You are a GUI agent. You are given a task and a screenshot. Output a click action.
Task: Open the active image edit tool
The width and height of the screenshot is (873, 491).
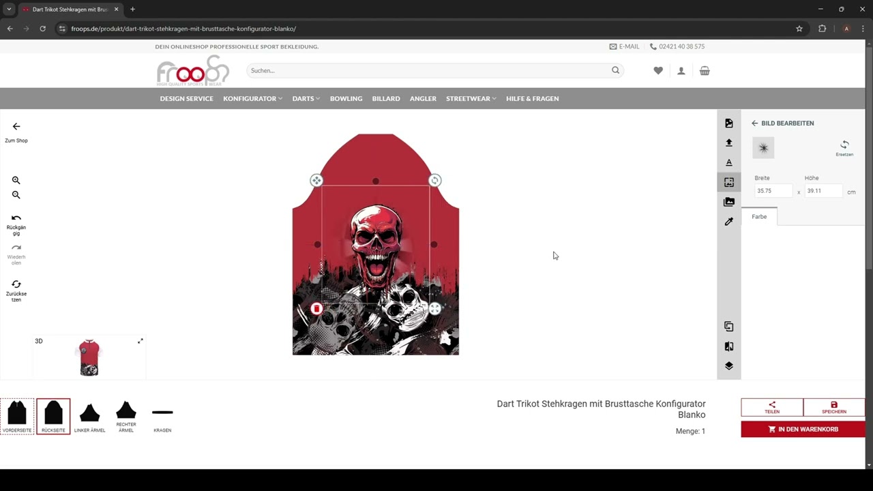[x=729, y=182]
